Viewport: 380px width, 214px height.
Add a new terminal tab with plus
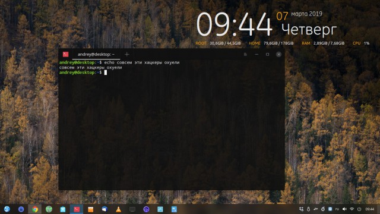(126, 54)
